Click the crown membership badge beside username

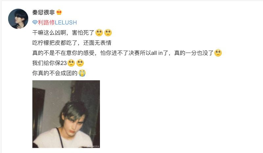click(59, 12)
